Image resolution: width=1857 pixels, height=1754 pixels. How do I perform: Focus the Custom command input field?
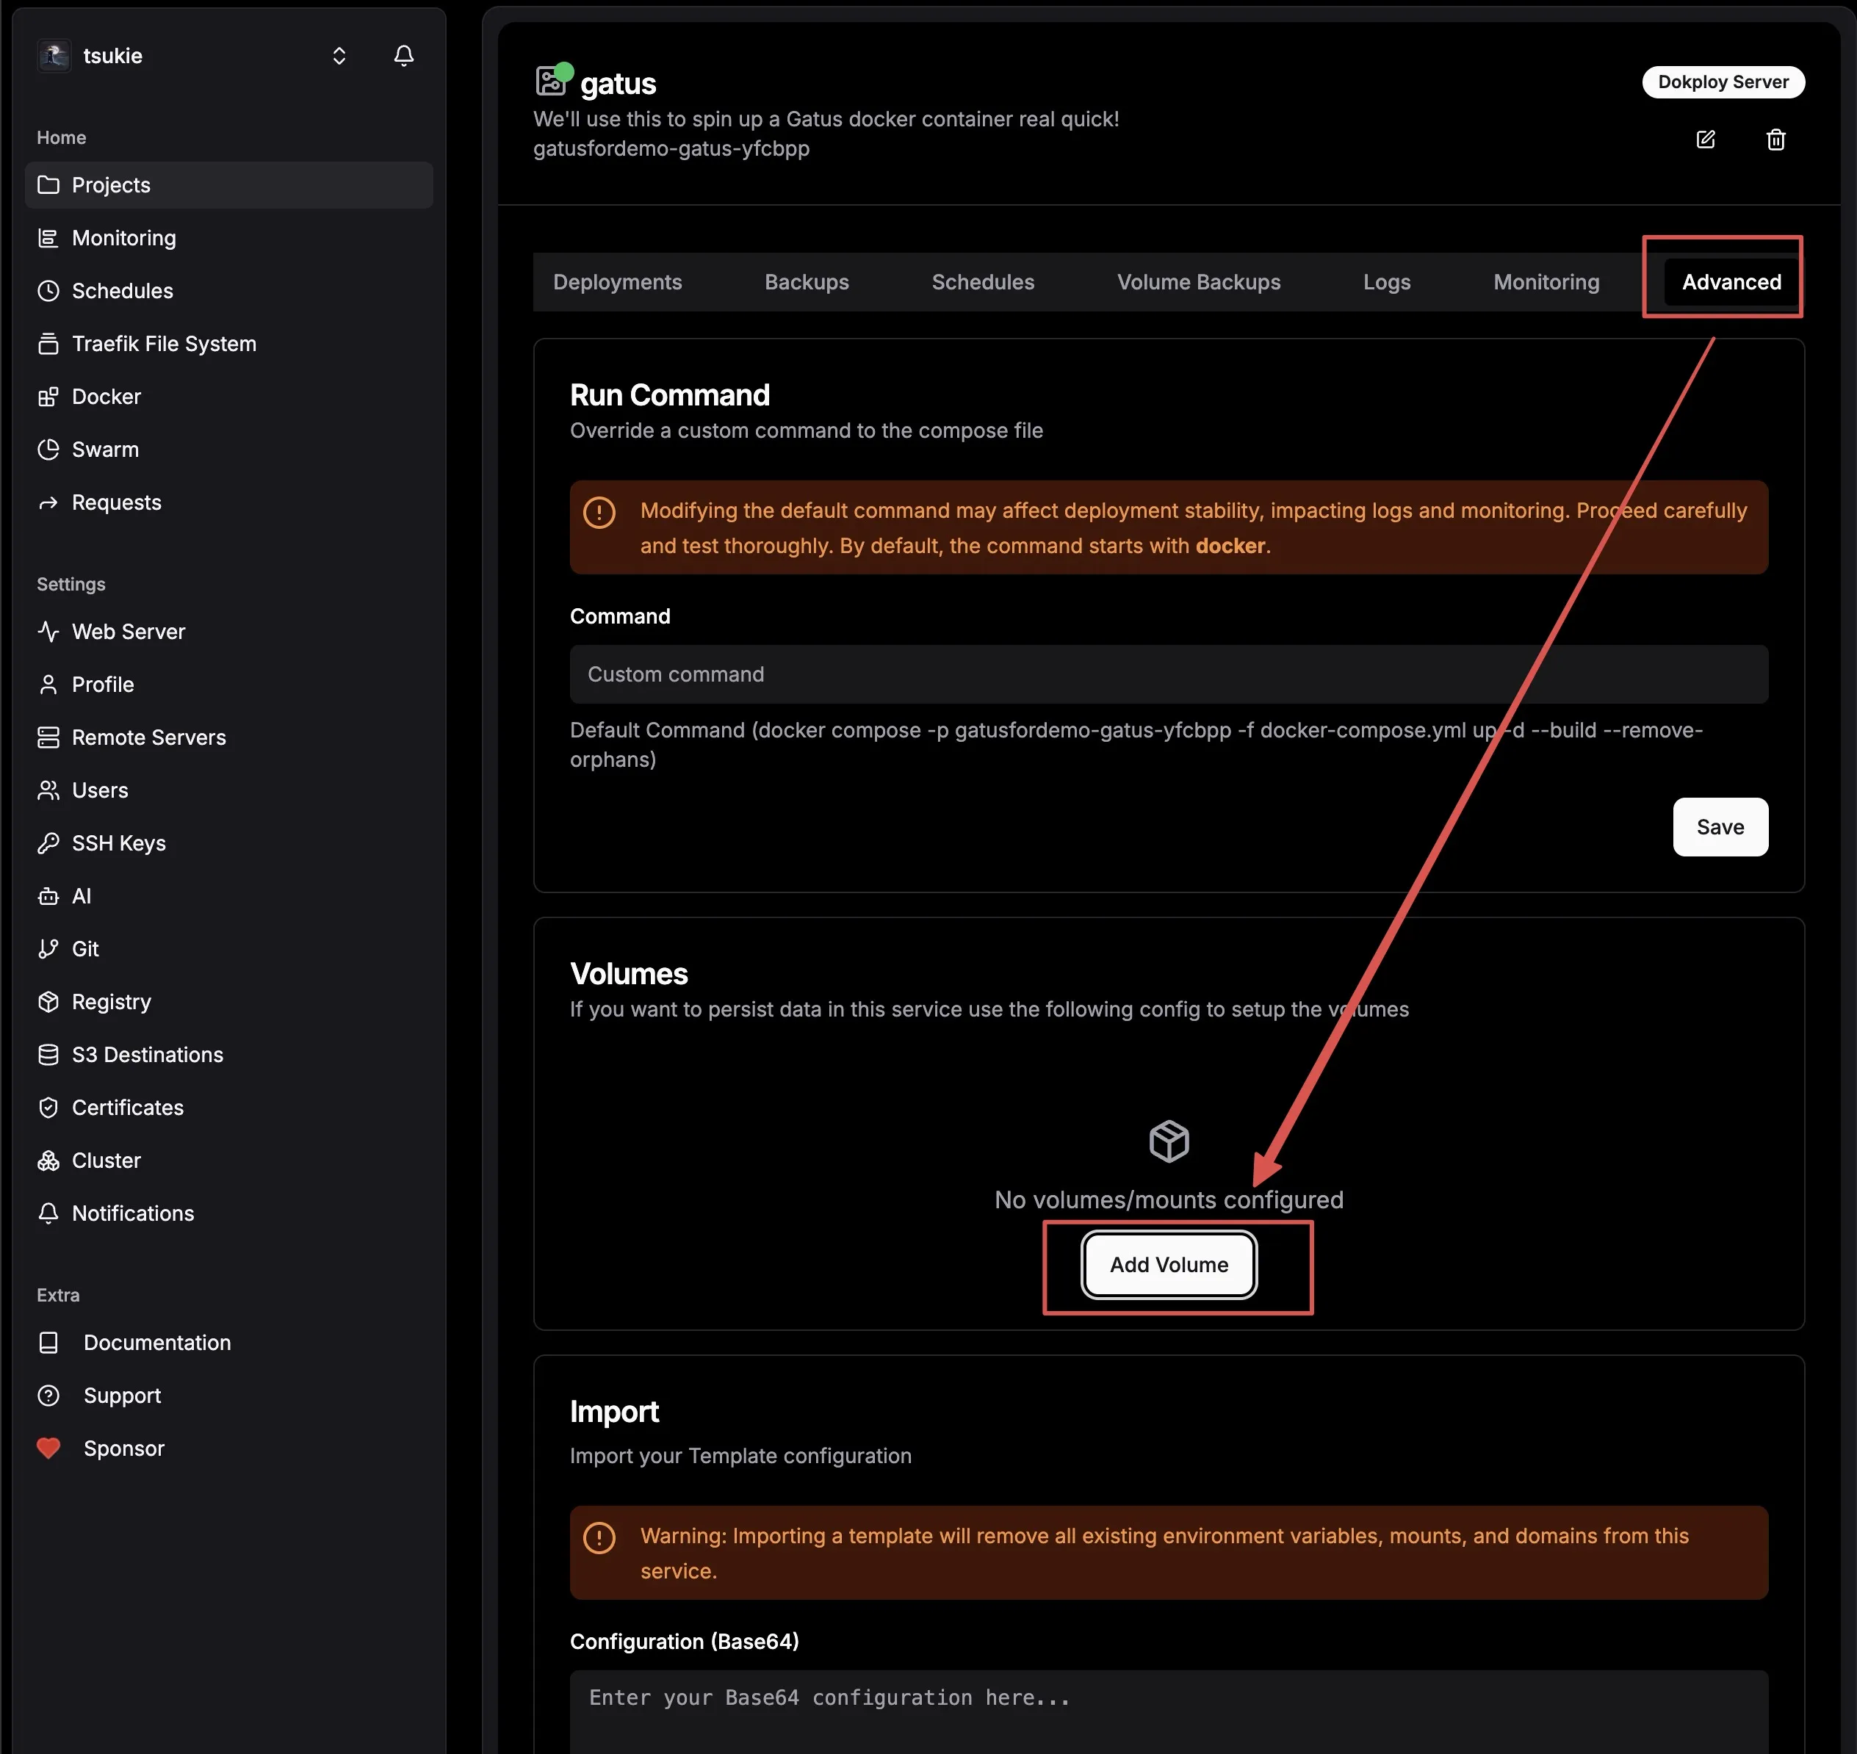point(1168,674)
